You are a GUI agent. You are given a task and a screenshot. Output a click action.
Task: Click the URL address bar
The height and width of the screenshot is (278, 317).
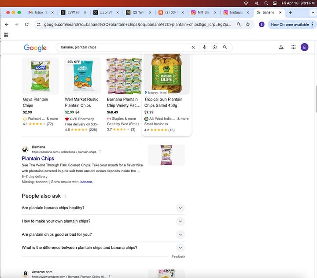click(x=138, y=25)
